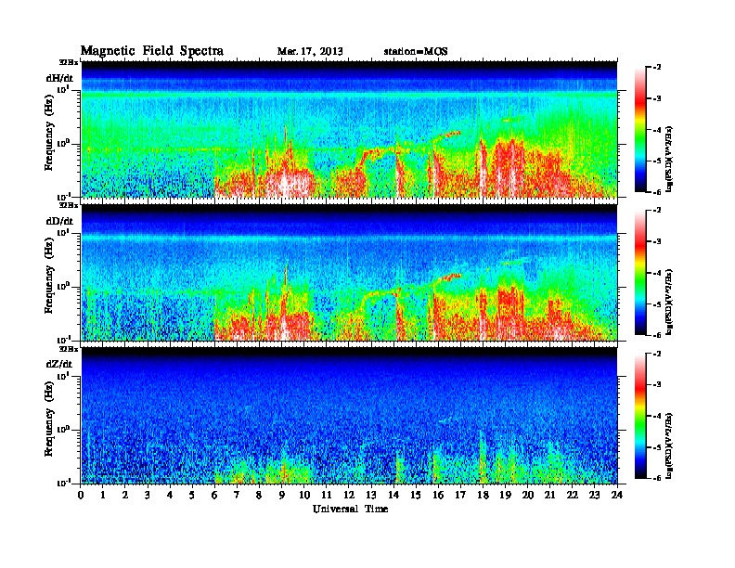Click the "-6" tick on dZ/dt color bar

pyautogui.click(x=657, y=479)
